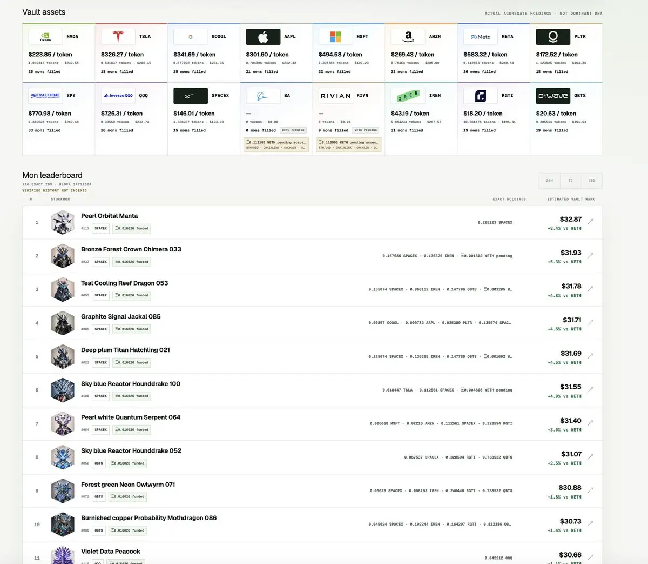Open Graphite Signal Jackal 085 arrow icon
The height and width of the screenshot is (564, 648).
coord(590,322)
